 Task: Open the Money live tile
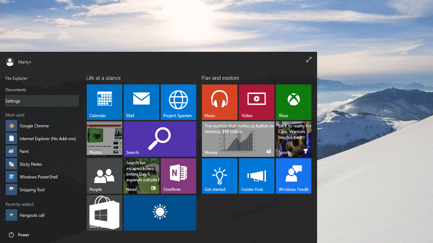(238, 139)
